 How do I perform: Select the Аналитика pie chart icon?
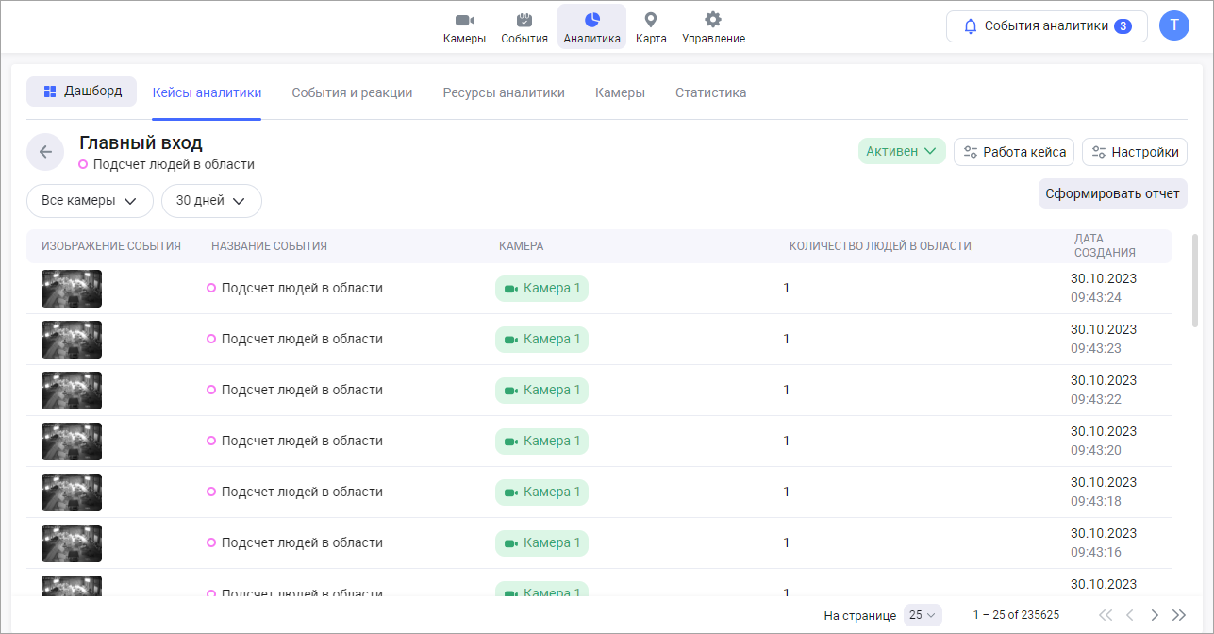coord(591,27)
